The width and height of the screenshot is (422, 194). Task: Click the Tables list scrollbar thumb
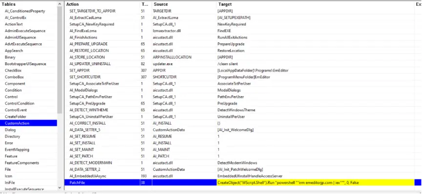click(60, 60)
